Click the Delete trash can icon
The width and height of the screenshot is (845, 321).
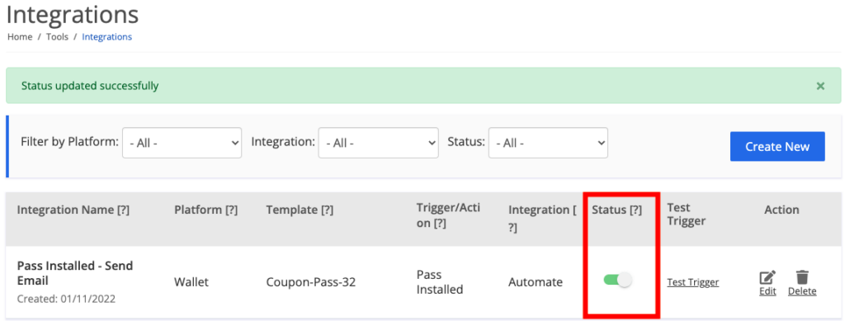pos(802,277)
